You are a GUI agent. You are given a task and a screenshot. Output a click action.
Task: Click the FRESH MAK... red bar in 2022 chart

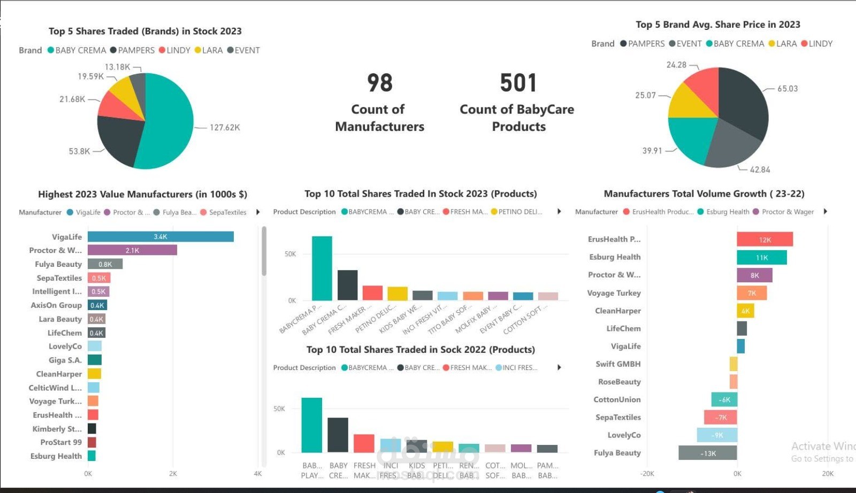[364, 443]
